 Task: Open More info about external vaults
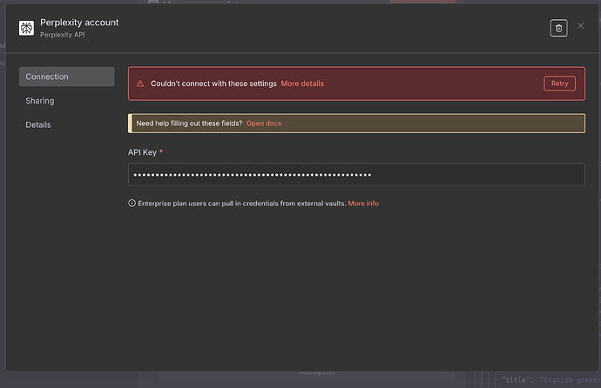tap(363, 204)
